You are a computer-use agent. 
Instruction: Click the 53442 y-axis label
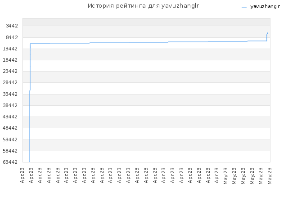pyautogui.click(x=10, y=140)
